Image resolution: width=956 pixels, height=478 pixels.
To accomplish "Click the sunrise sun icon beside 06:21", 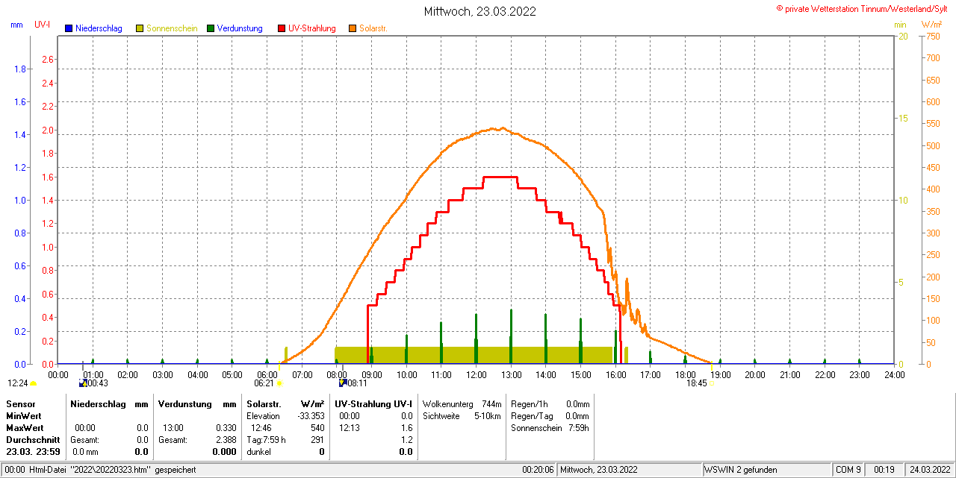I will (x=279, y=383).
